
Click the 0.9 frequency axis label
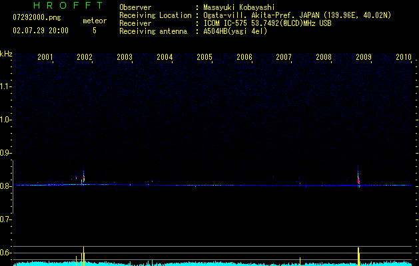pyautogui.click(x=5, y=153)
